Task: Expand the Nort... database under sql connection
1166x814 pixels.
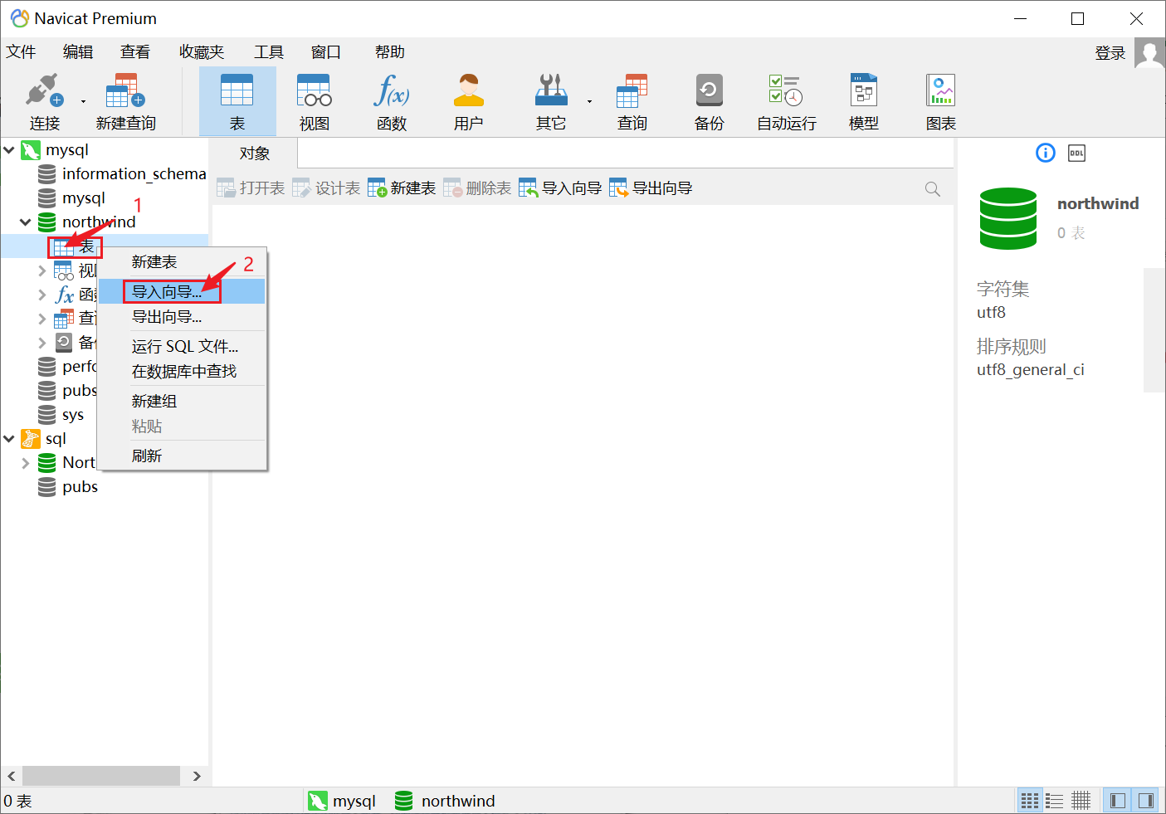Action: (x=24, y=462)
